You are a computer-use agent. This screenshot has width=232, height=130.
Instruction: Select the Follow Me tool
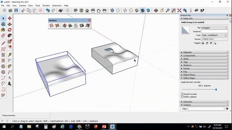click(x=10, y=36)
